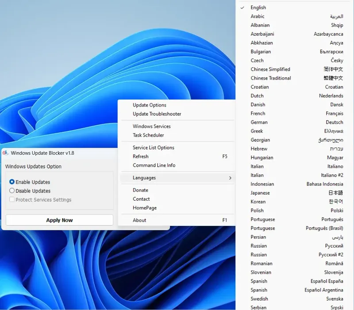
Task: Click the Apply Now button
Action: pyautogui.click(x=59, y=220)
